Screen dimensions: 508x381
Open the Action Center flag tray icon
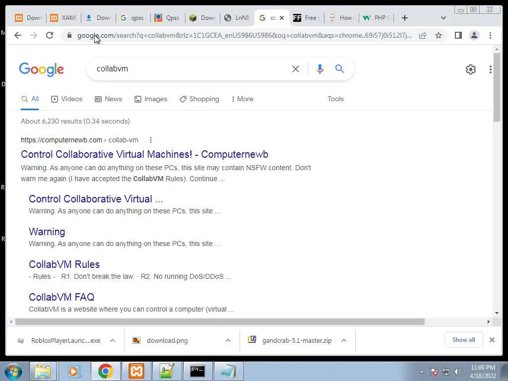point(434,372)
